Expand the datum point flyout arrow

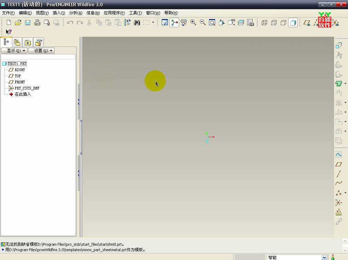pyautogui.click(x=345, y=193)
